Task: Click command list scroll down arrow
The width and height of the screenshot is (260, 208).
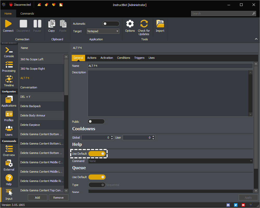Action: pyautogui.click(x=66, y=191)
